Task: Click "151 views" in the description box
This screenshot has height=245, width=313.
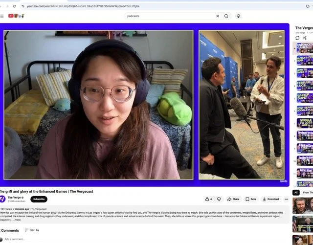Action: (6, 209)
